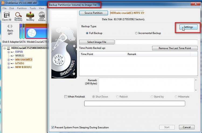This screenshot has height=133, width=202.
Task: Click the Remark scrollbar down arrow
Action: (x=196, y=90)
